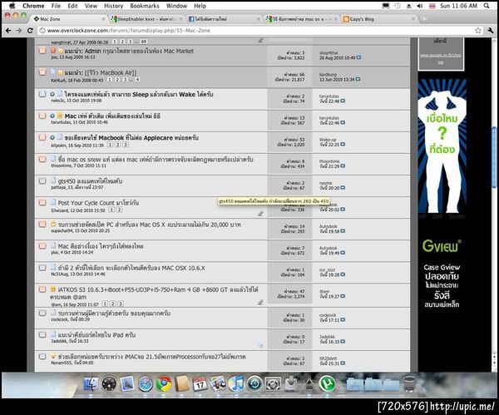
Task: Bookmark this page with the star icon
Action: point(477,31)
